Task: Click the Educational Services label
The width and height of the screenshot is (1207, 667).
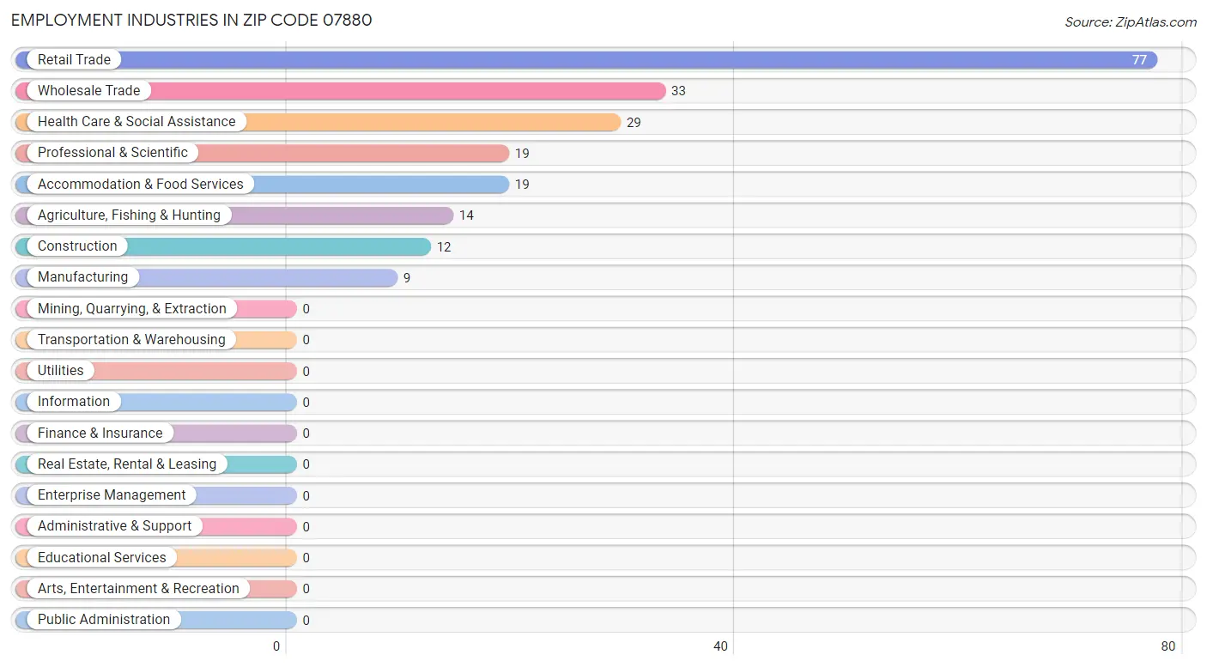Action: [102, 557]
